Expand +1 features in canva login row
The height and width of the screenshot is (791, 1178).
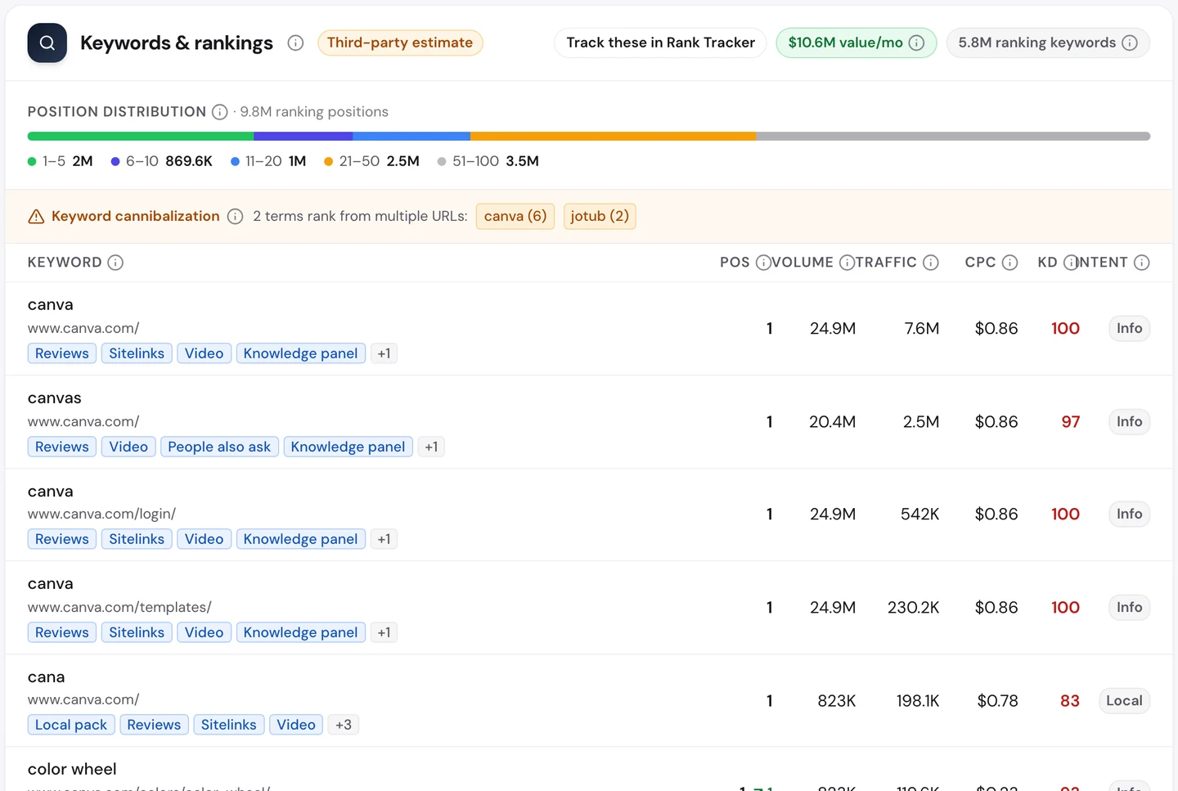point(384,540)
